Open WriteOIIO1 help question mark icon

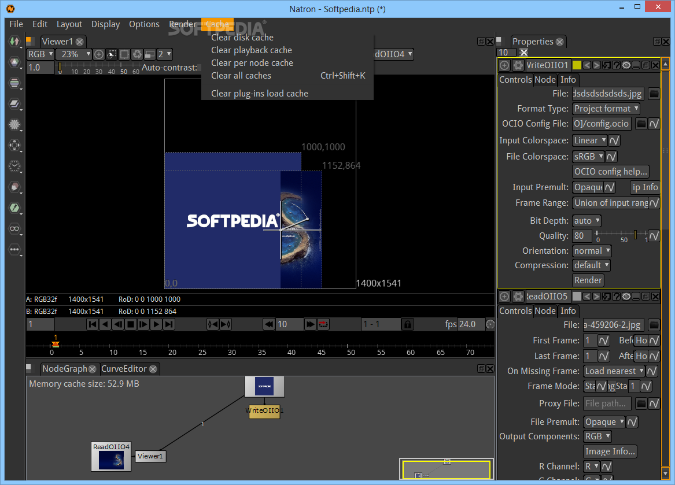click(617, 65)
